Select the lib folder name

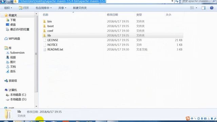coord(49,35)
